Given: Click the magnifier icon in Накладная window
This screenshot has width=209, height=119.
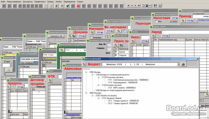Looking at the screenshot, I should tap(92, 33).
